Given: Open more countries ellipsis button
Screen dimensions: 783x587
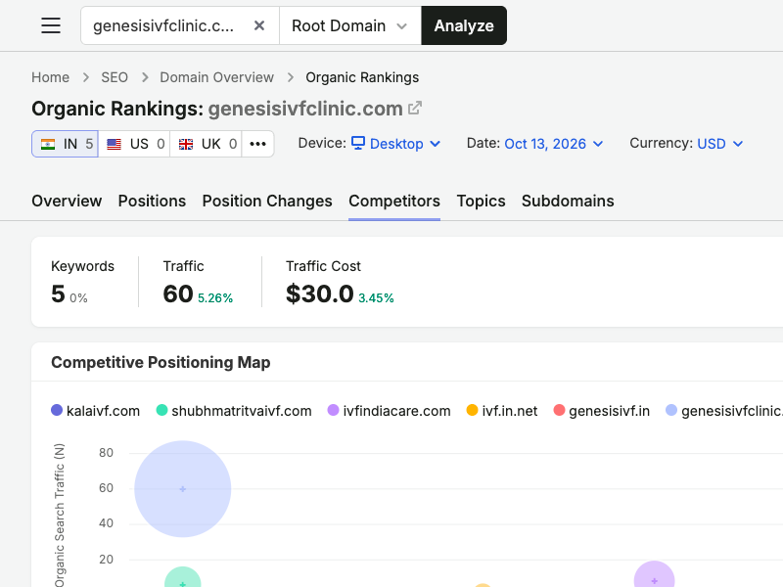Looking at the screenshot, I should 257,144.
